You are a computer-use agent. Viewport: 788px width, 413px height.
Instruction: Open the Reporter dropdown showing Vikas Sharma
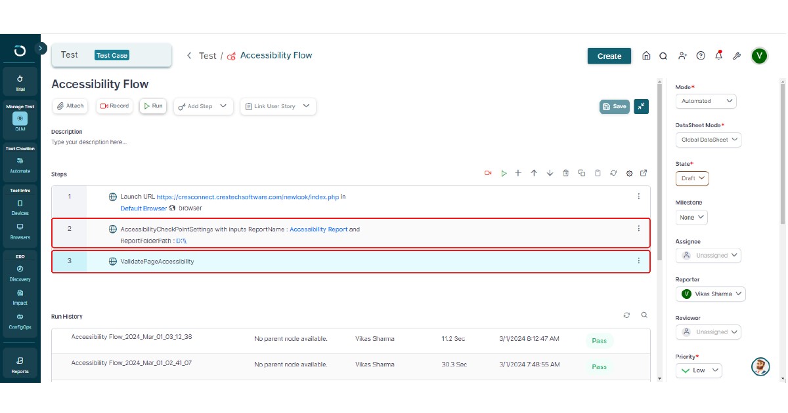(711, 294)
